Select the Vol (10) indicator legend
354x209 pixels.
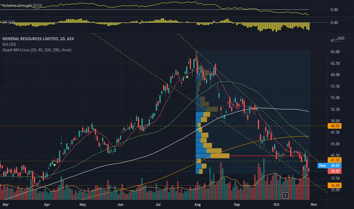point(9,44)
